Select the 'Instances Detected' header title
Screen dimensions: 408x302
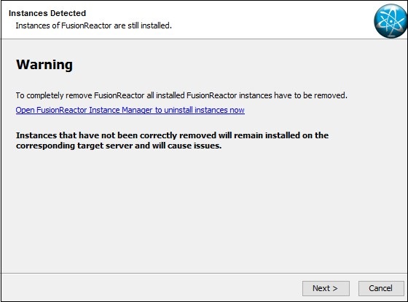coord(47,13)
